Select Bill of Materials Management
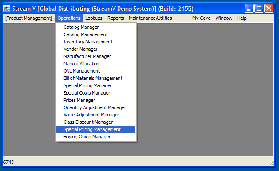This screenshot has width=279, height=171. [x=96, y=78]
